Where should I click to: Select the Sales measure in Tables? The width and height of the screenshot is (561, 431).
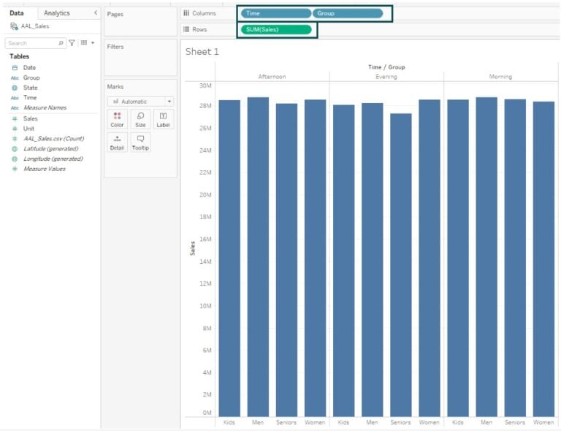tap(30, 118)
